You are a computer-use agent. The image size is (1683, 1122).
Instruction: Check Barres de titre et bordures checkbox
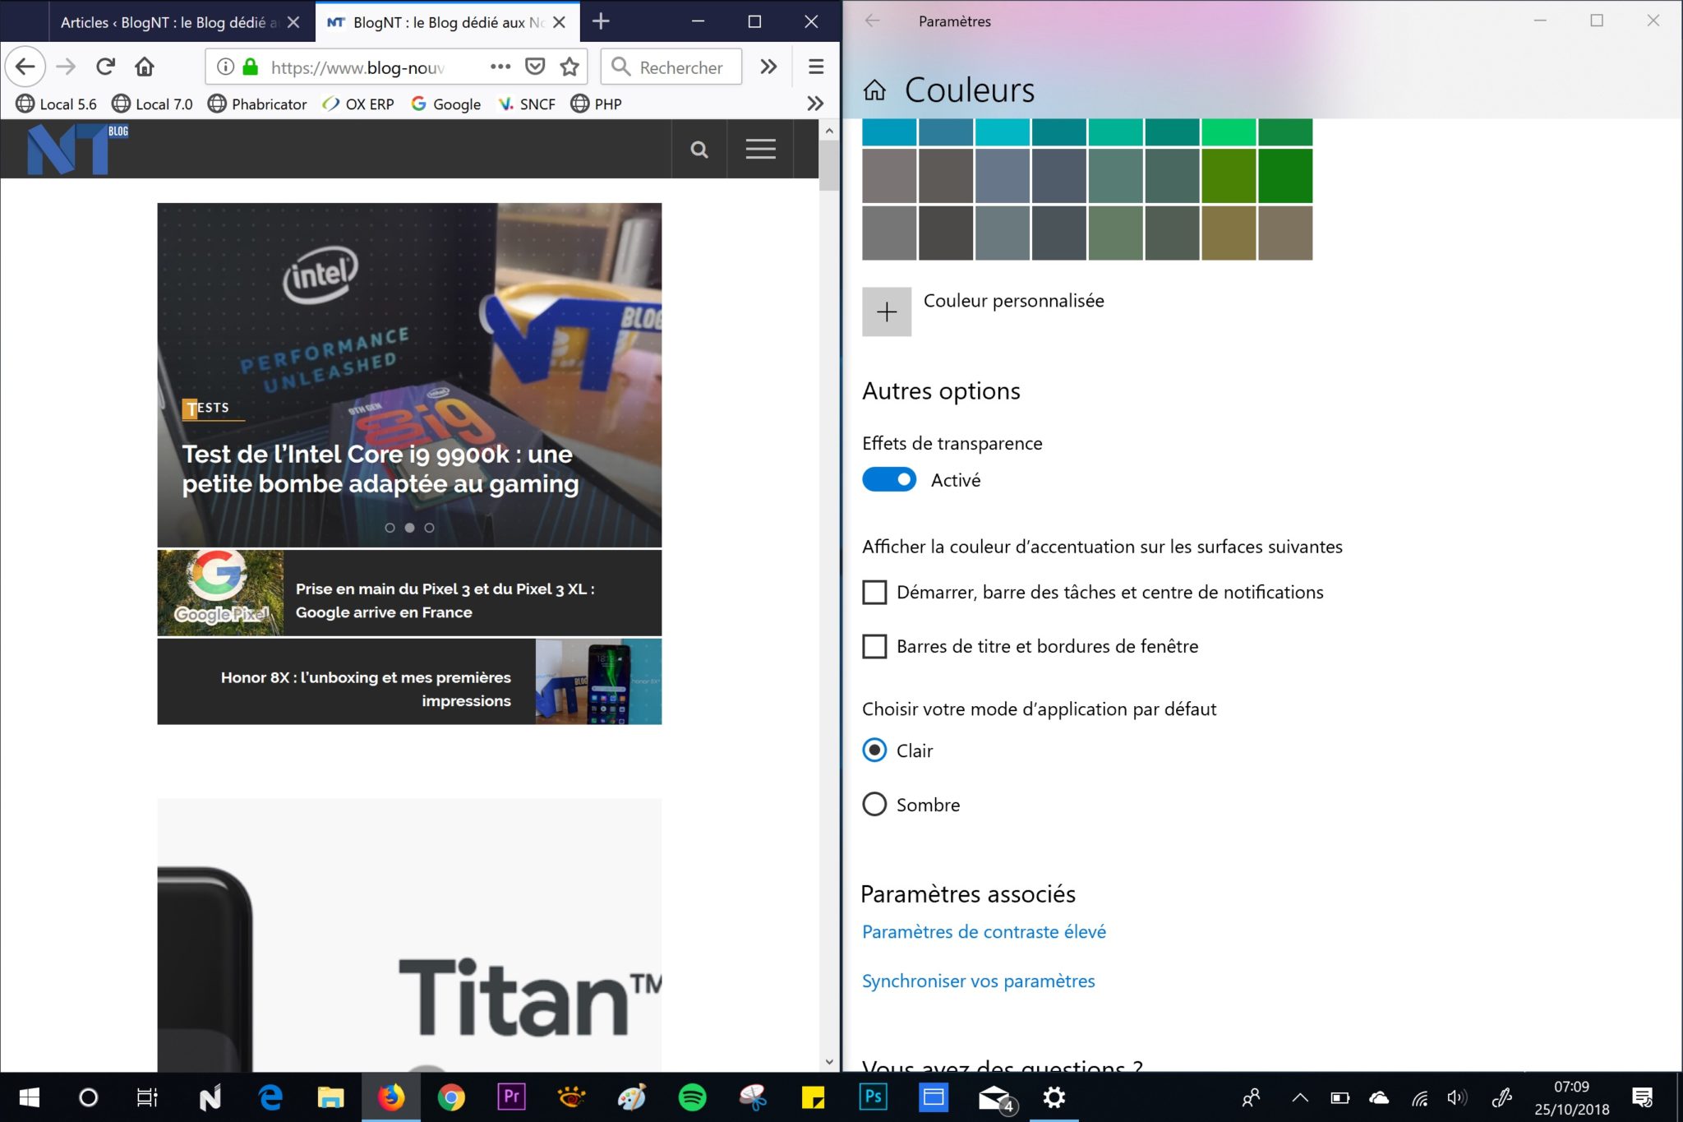click(x=874, y=646)
